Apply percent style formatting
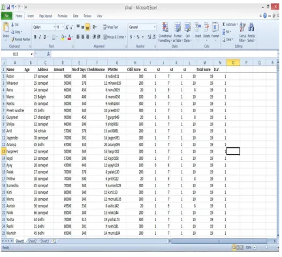Screen dimensions: 282x257 [138, 37]
